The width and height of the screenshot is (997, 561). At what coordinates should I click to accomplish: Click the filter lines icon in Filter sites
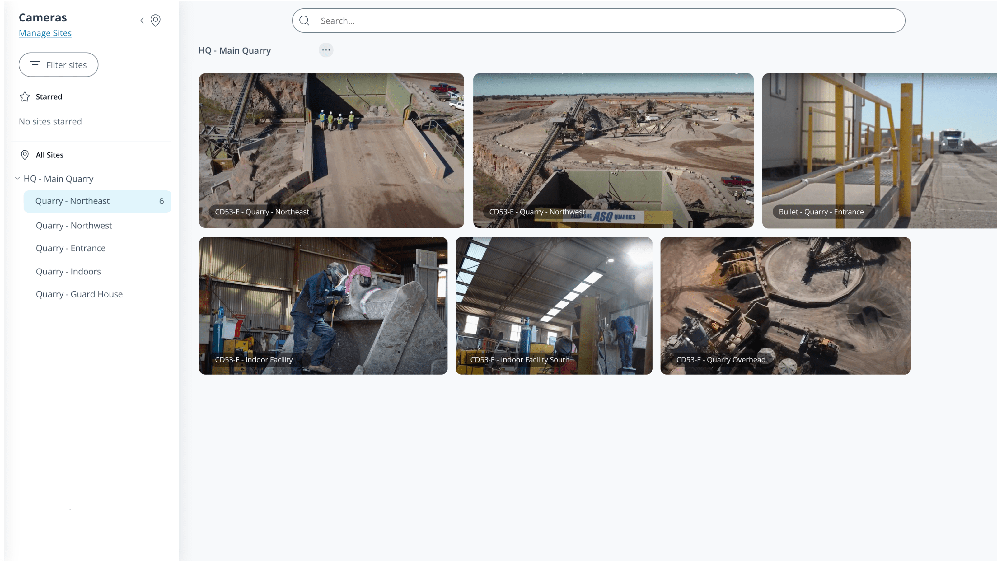[35, 65]
